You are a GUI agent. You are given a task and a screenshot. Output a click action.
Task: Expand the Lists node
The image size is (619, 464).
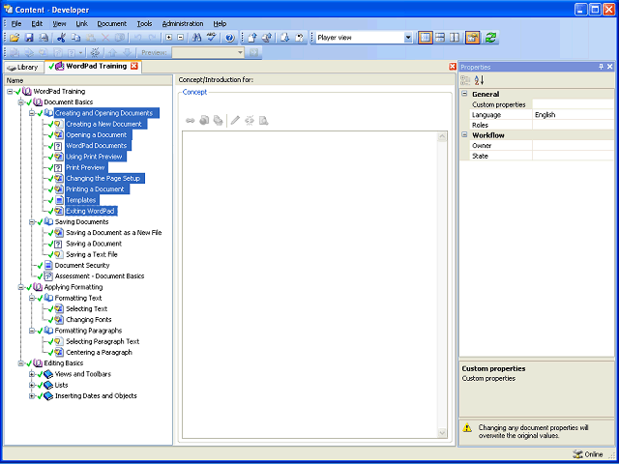(x=32, y=385)
